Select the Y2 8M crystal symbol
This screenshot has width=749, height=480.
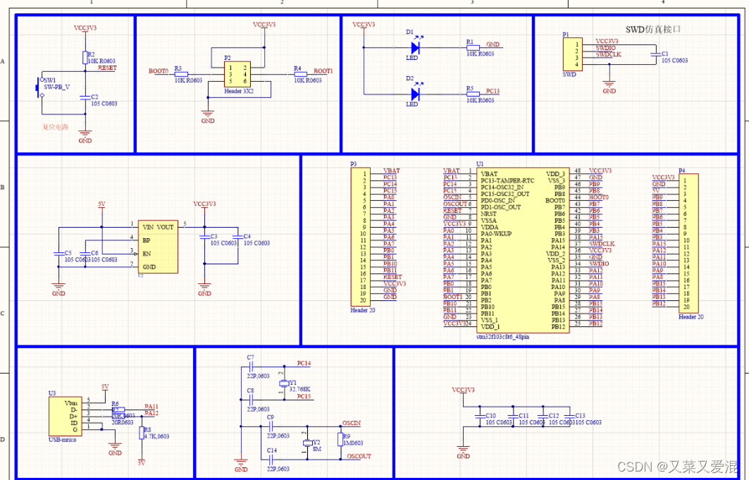click(307, 443)
